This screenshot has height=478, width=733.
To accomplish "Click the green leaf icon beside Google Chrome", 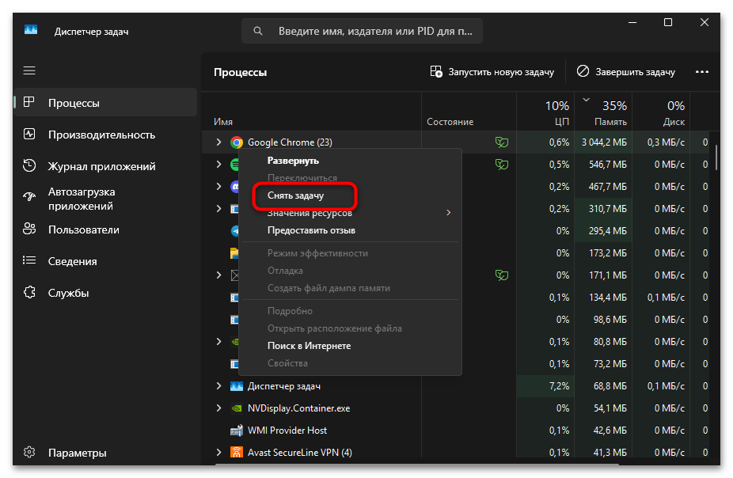I will 502,142.
